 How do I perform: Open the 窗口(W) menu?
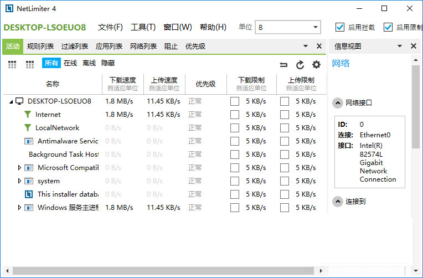(178, 27)
